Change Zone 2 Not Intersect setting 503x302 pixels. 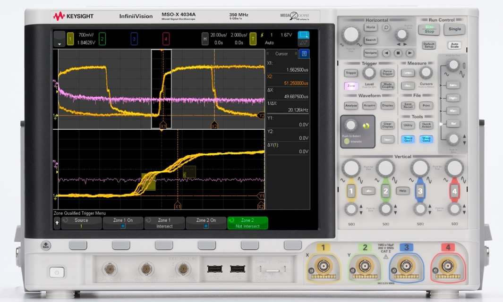pos(247,223)
